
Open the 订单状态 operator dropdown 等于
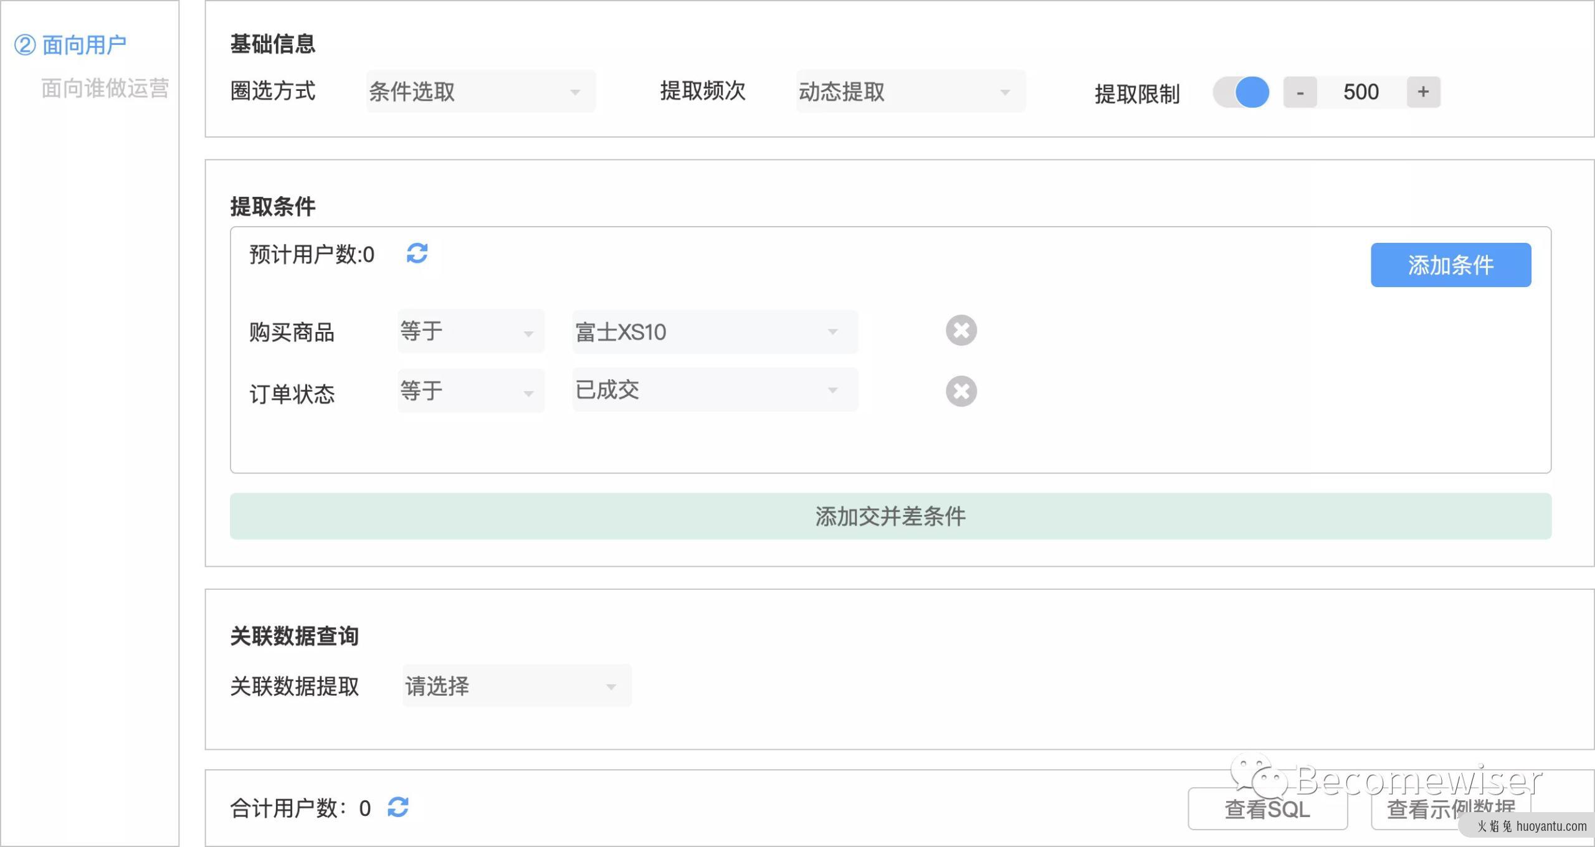point(471,390)
